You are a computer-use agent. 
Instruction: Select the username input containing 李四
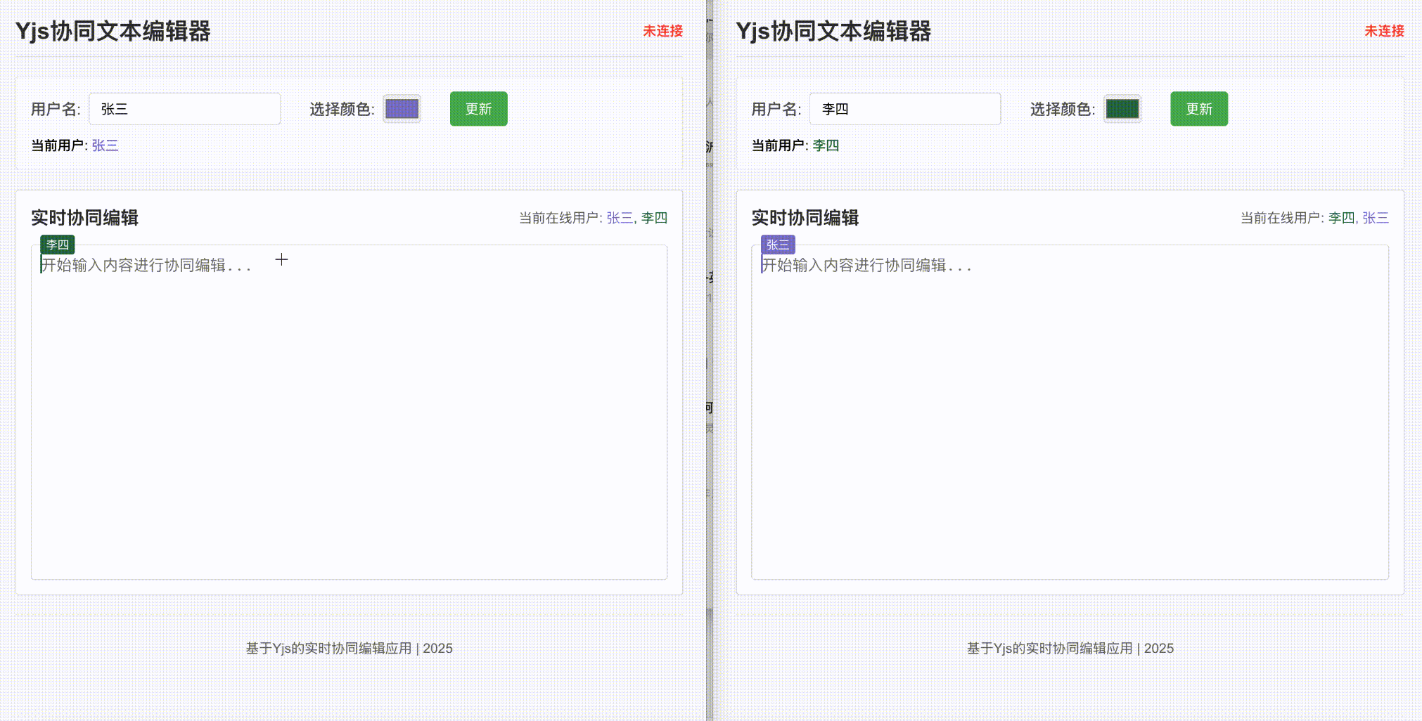pos(905,109)
